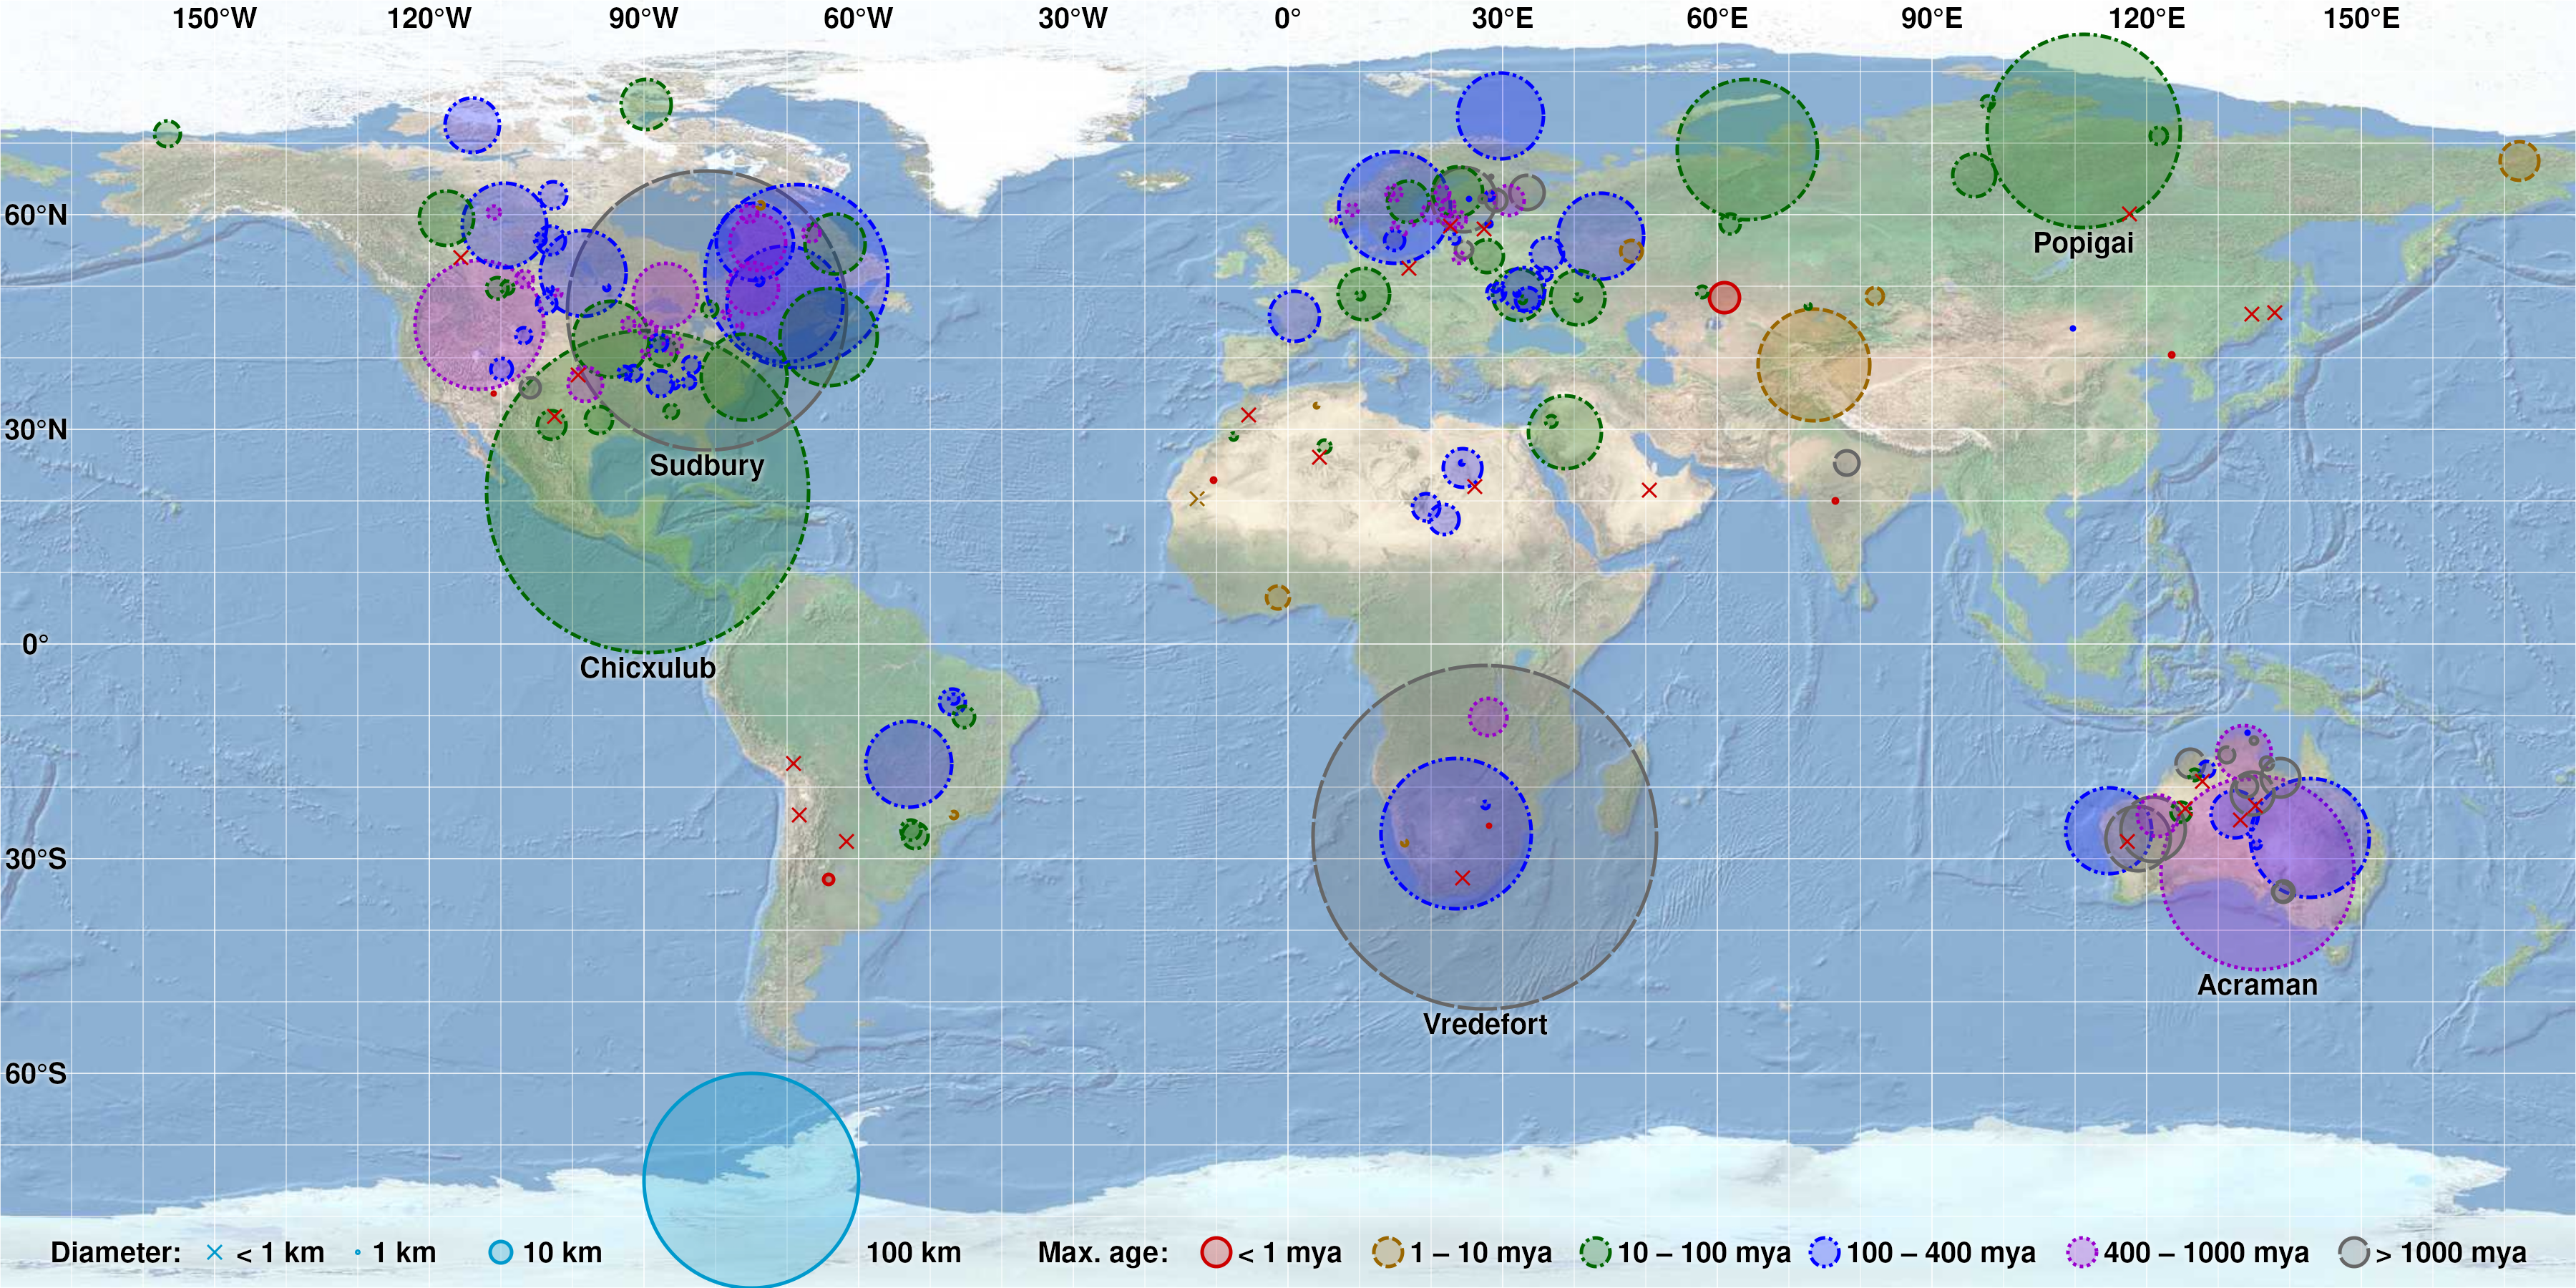Click the '30°E' longitude label

coord(1503,18)
